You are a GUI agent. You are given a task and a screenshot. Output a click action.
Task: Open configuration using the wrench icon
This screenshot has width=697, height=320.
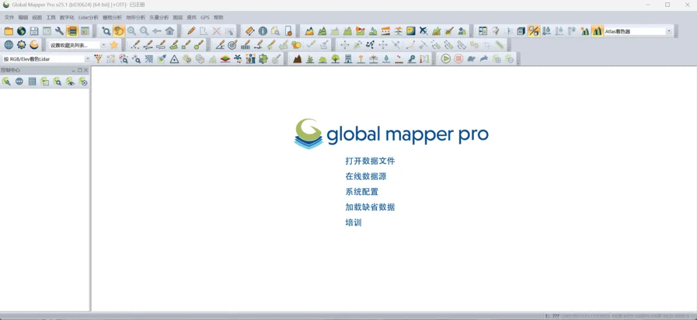tap(59, 31)
